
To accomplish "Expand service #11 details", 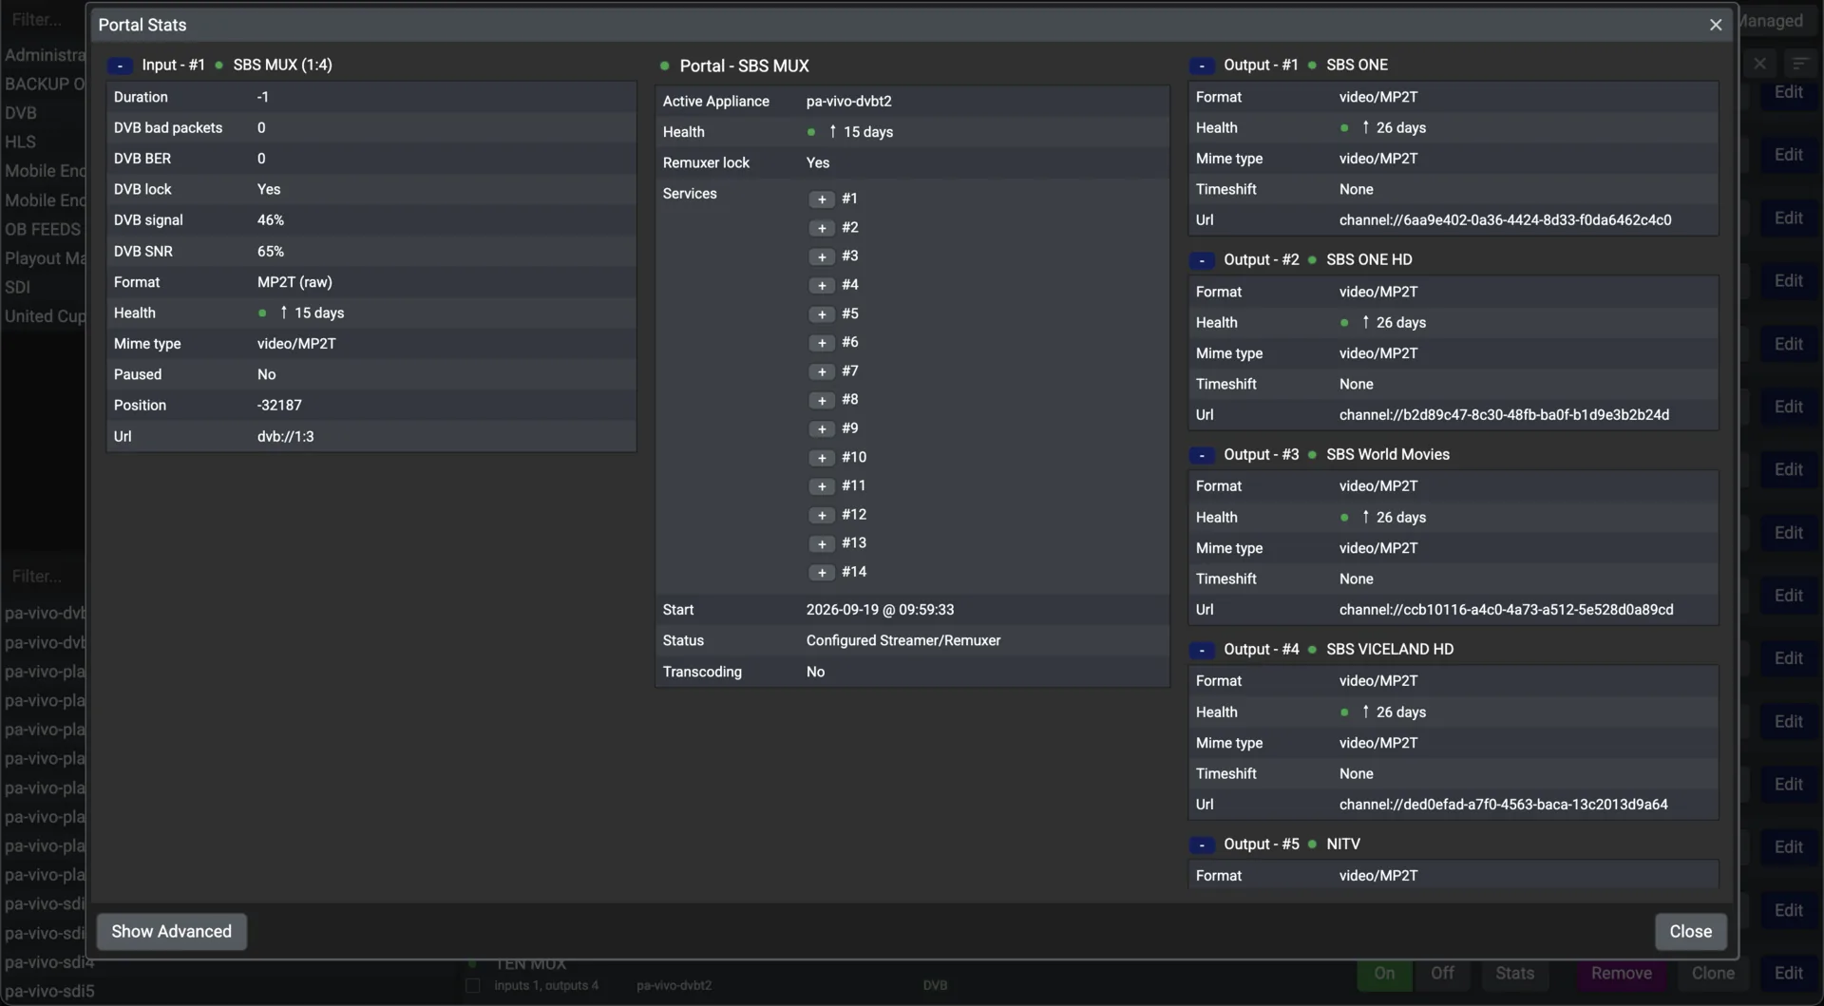I will (822, 486).
